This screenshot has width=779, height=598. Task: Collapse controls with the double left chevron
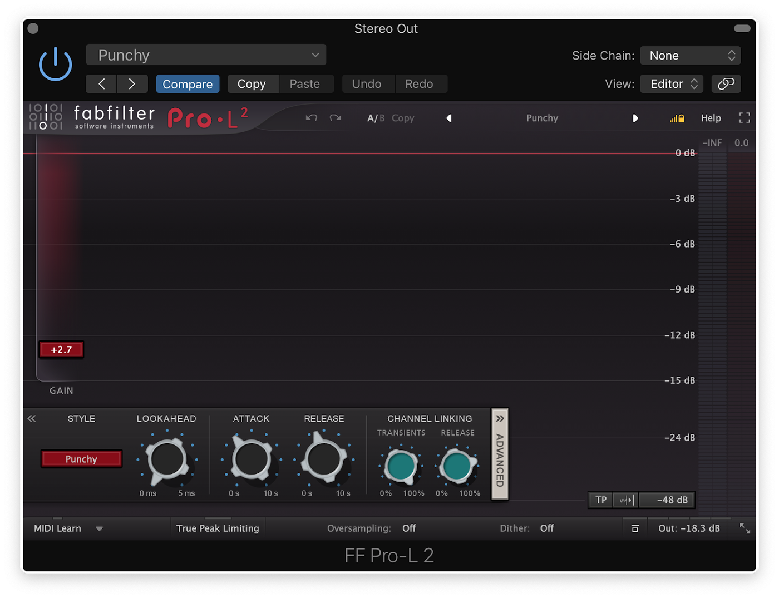[32, 418]
